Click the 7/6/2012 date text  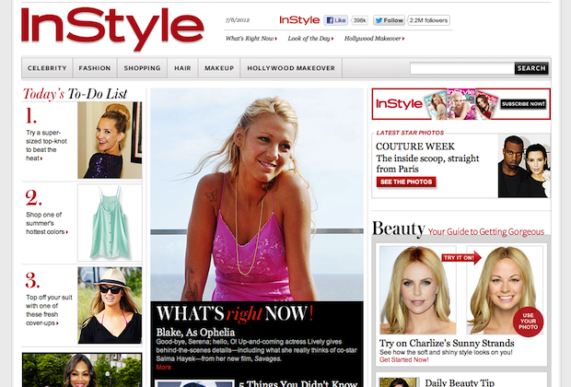[238, 20]
